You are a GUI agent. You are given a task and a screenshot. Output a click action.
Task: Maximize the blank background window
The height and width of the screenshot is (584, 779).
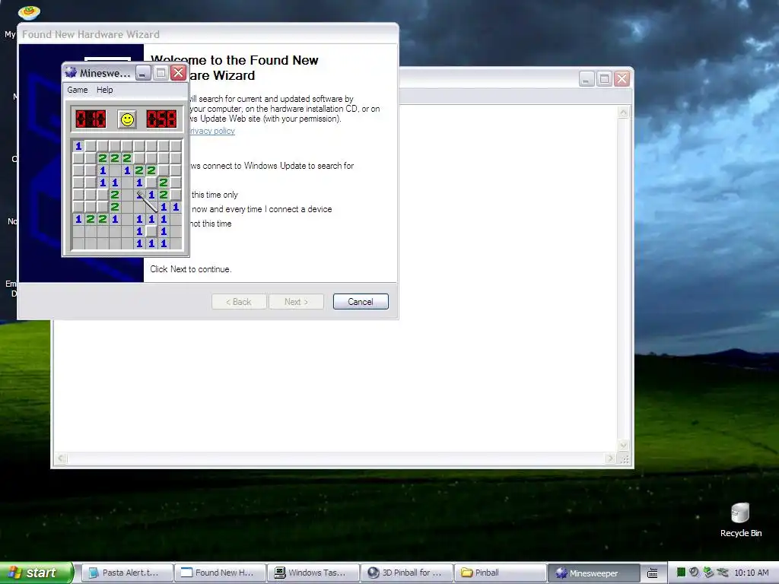(x=604, y=79)
